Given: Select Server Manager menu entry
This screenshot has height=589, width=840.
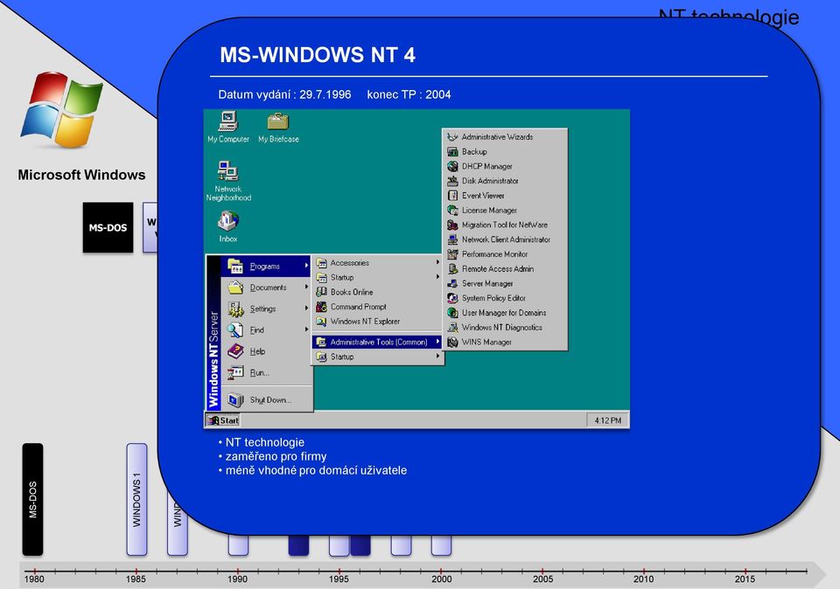Looking at the screenshot, I should pos(505,283).
